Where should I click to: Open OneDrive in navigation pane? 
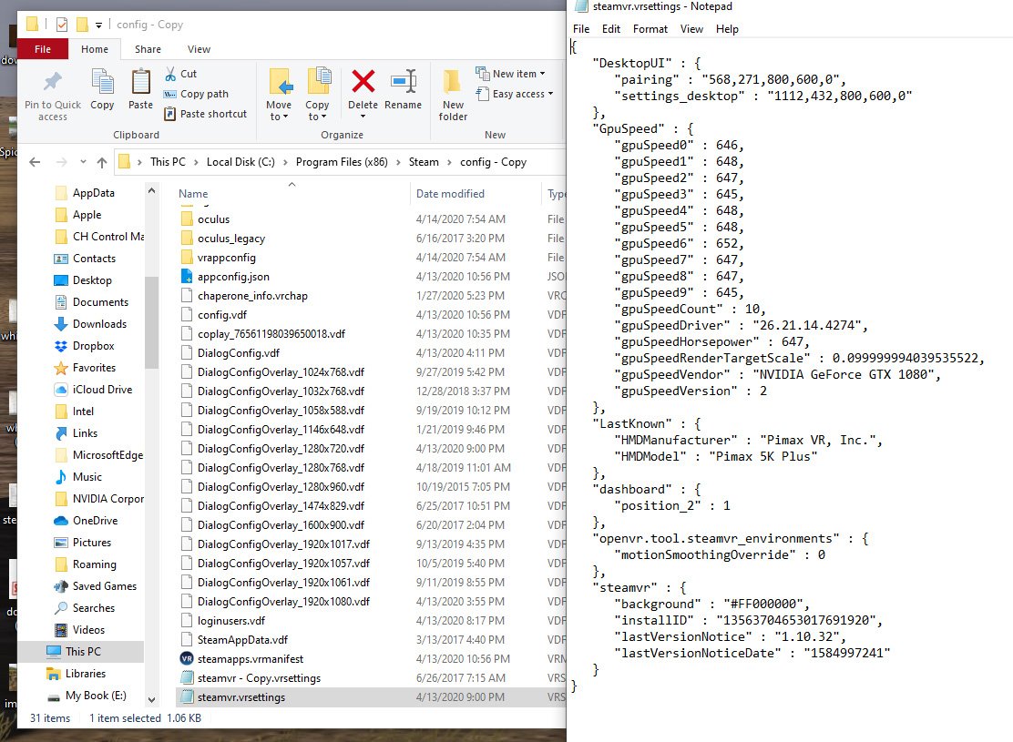(95, 521)
